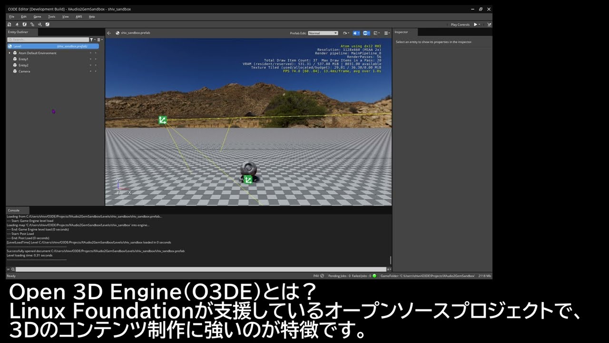Click the third icon in the top editor toolbar
The height and width of the screenshot is (343, 609).
[x=25, y=24]
